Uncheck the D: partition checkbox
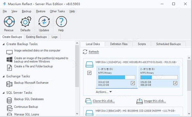 (x=133, y=83)
